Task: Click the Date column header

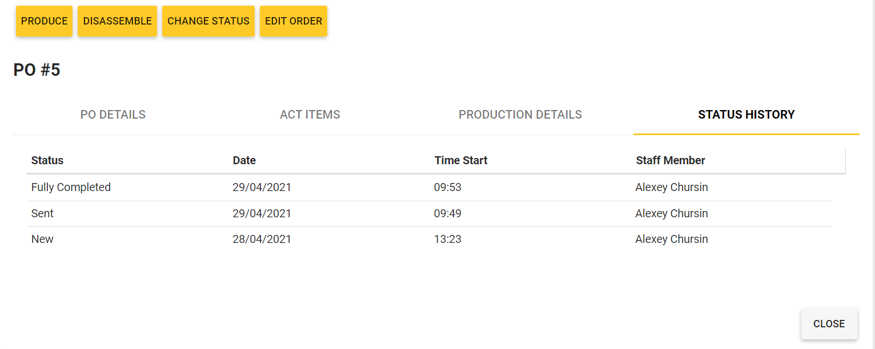Action: 244,160
